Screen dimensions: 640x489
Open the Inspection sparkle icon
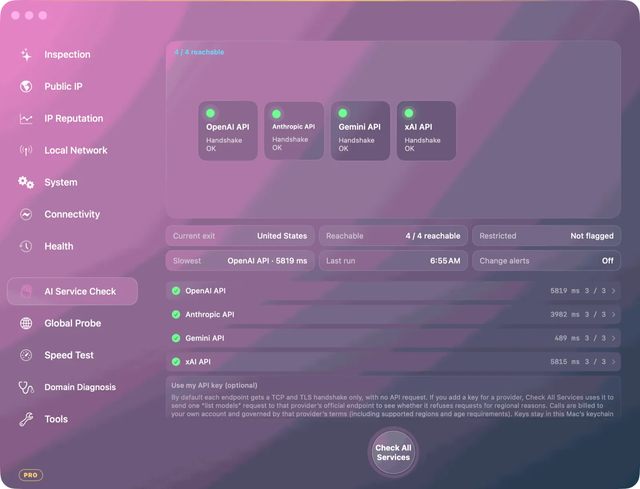(26, 54)
